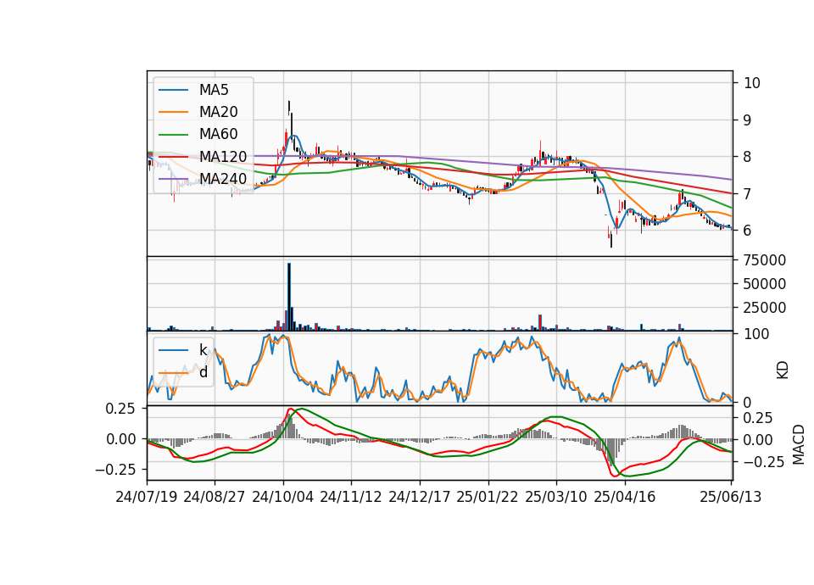Click the MA5 legend label
814x585 pixels.
click(214, 90)
